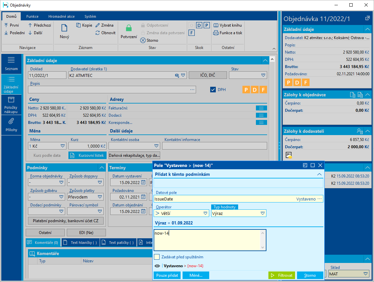This screenshot has height=282, width=374.
Task: Cancel the document with Storno in ribbon
Action: 149,40
